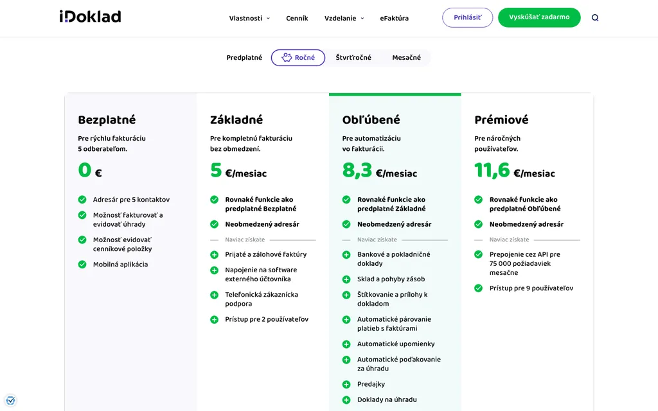Click the 8,3 €/mesiac price
The width and height of the screenshot is (658, 411).
point(380,171)
